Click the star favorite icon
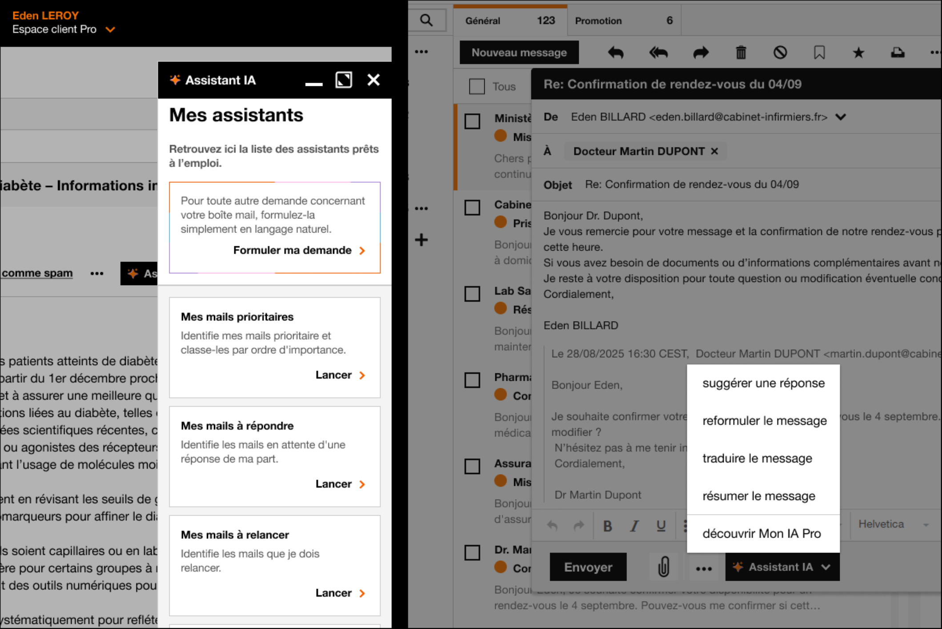 click(x=858, y=53)
